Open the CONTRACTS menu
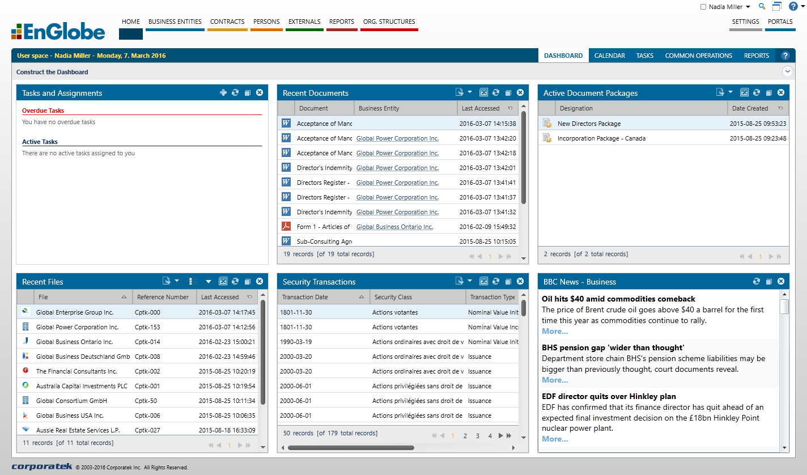Image resolution: width=807 pixels, height=475 pixels. (227, 22)
